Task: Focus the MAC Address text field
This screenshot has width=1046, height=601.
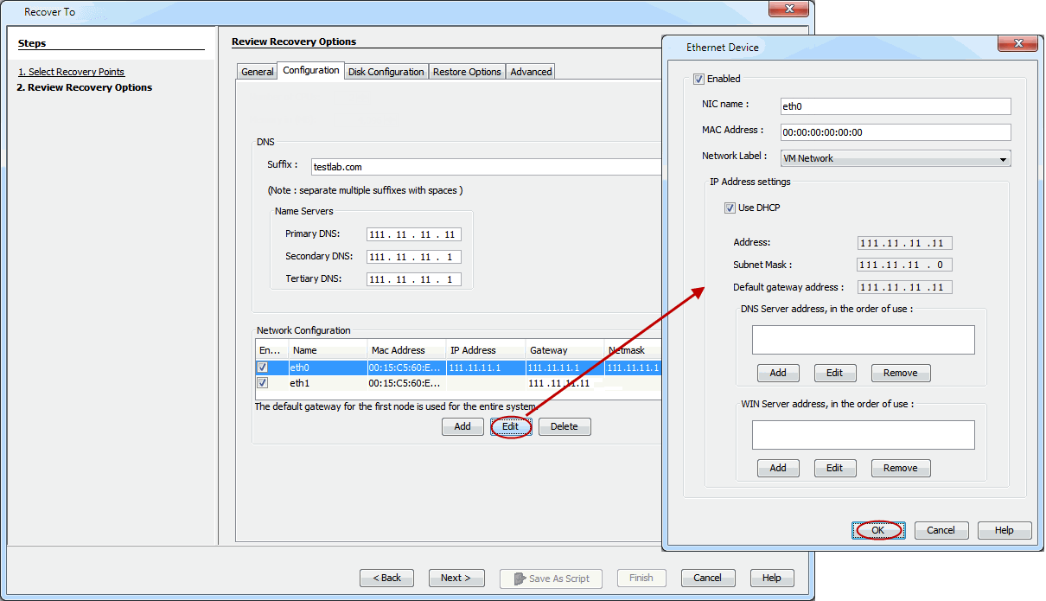Action: (895, 132)
